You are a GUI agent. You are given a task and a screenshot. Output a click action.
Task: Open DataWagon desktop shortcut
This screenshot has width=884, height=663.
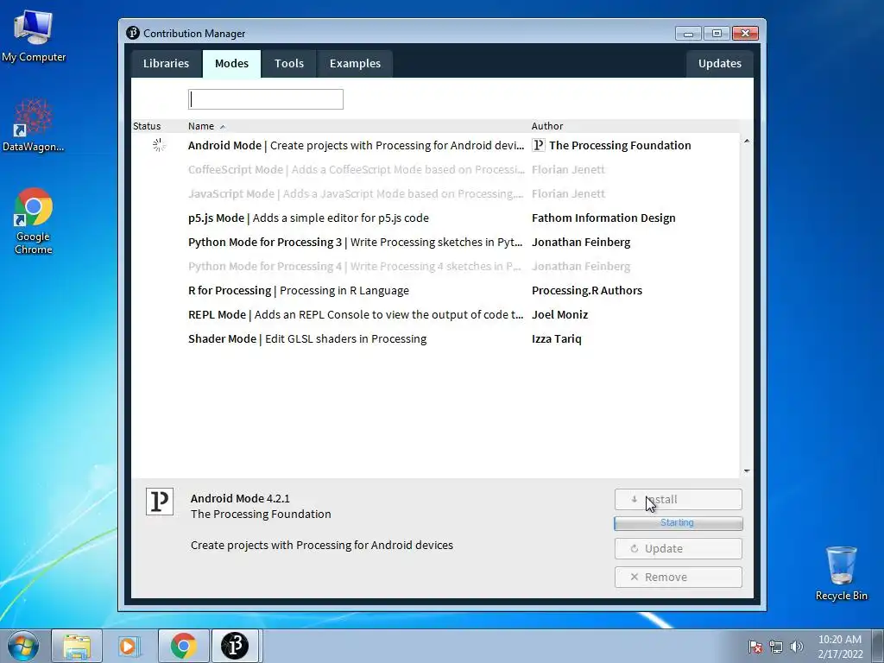34,125
